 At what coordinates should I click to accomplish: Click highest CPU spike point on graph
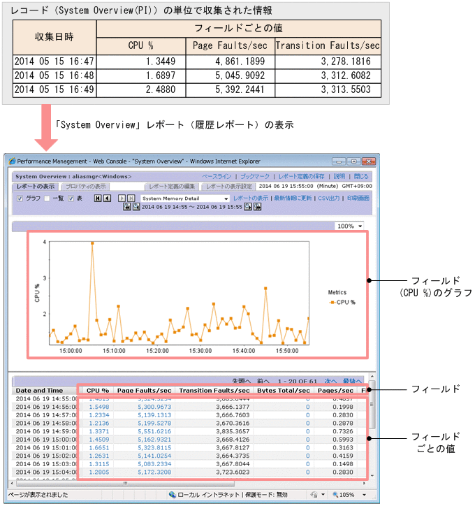[x=92, y=243]
